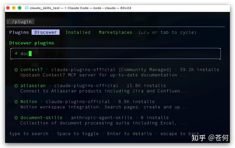This screenshot has width=235, height=148.
Task: Click the keyboard hint line at bottom
Action: [x=104, y=134]
